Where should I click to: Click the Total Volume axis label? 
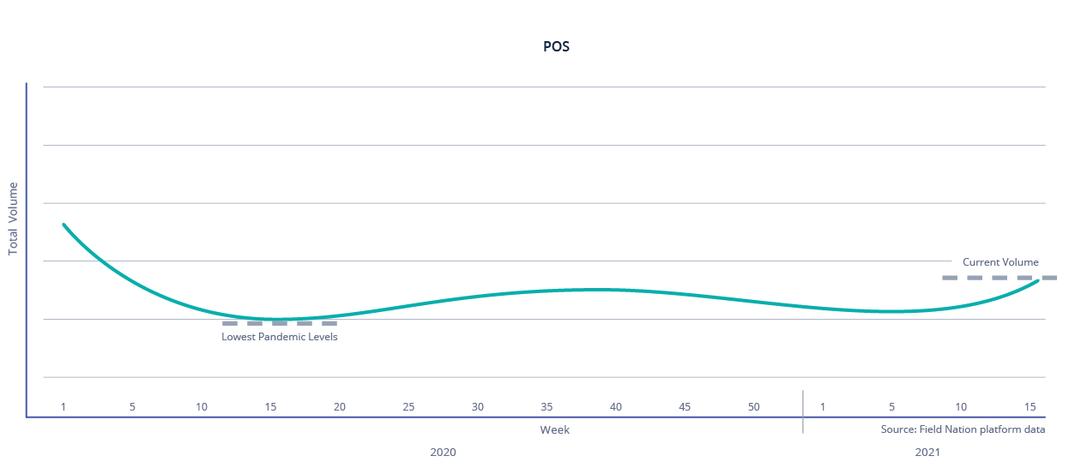tap(13, 219)
